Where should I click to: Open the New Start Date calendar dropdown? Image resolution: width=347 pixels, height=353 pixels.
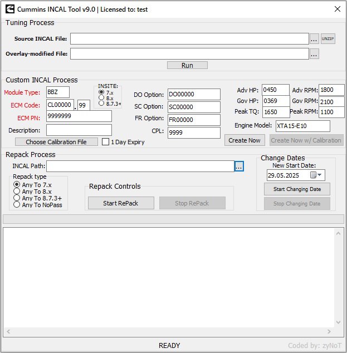pyautogui.click(x=316, y=175)
